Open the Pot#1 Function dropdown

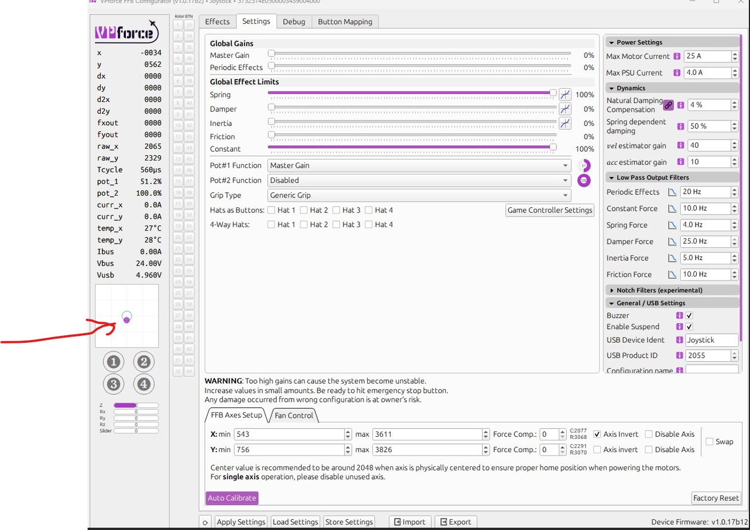click(419, 165)
